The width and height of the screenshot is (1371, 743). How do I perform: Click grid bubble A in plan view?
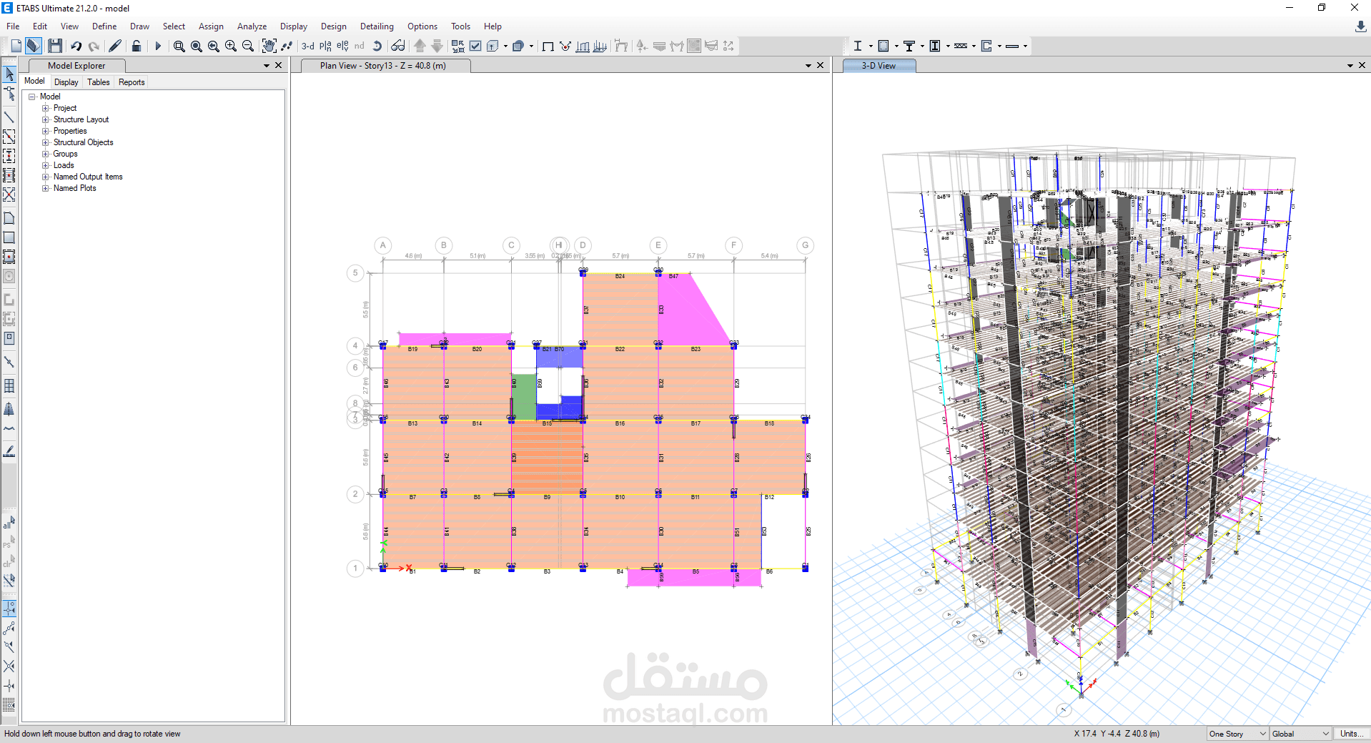(383, 245)
